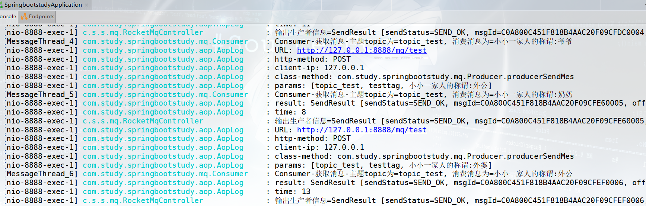Click c.s.s.mq.RocketMqController in the CFE60005 row
Image resolution: width=646 pixels, height=206 pixels.
(x=143, y=121)
